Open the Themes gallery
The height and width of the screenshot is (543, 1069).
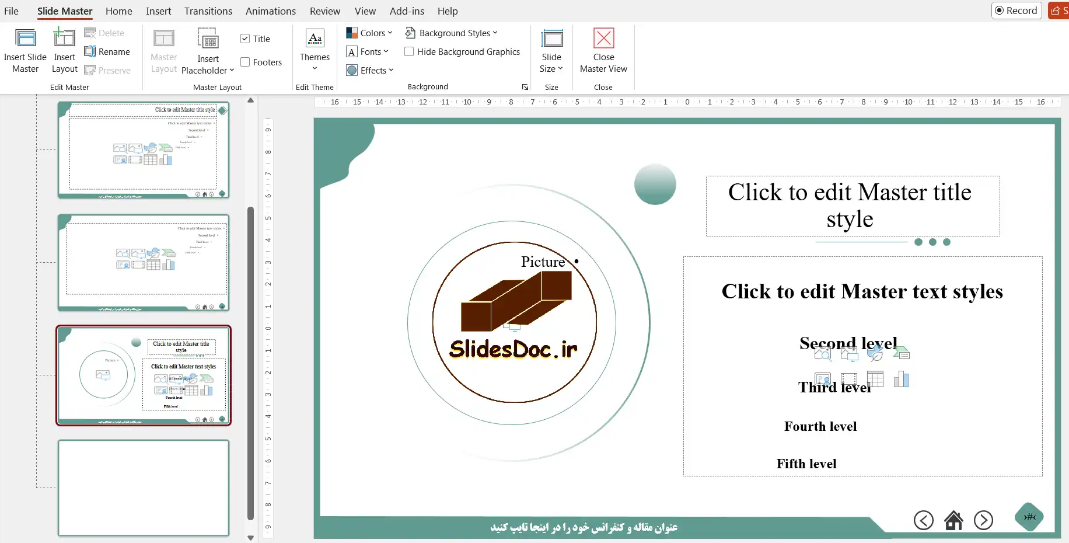coord(315,51)
